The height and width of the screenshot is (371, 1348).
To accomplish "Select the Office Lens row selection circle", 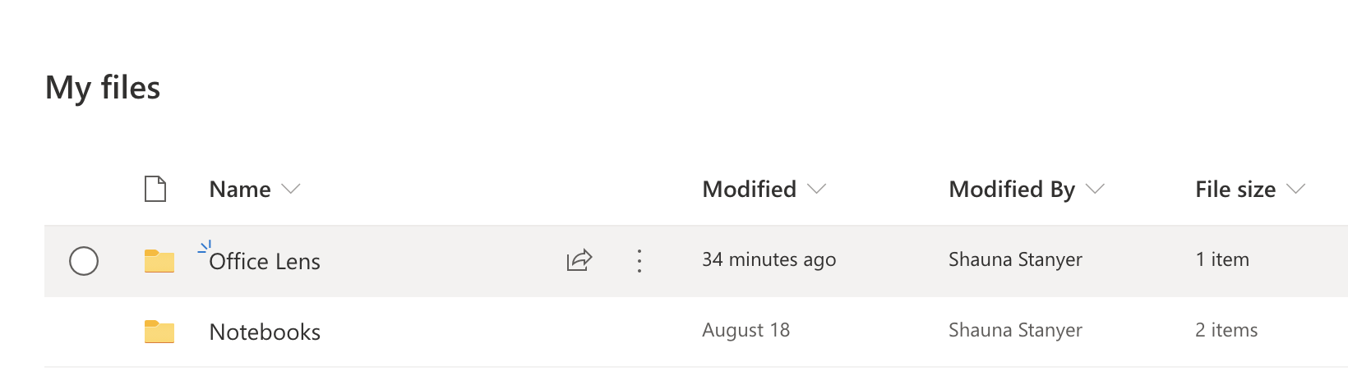I will (x=84, y=261).
